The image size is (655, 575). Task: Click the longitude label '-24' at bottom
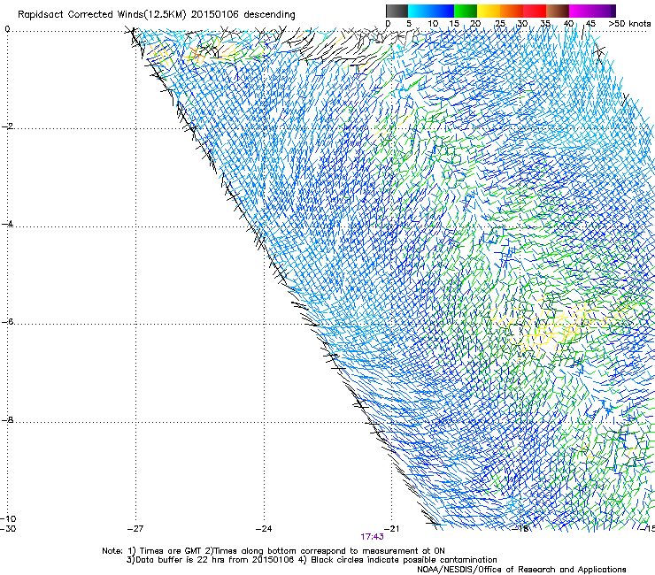[x=264, y=528]
